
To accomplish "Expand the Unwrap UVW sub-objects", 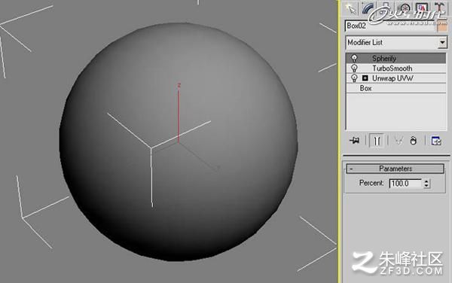I will pyautogui.click(x=365, y=78).
